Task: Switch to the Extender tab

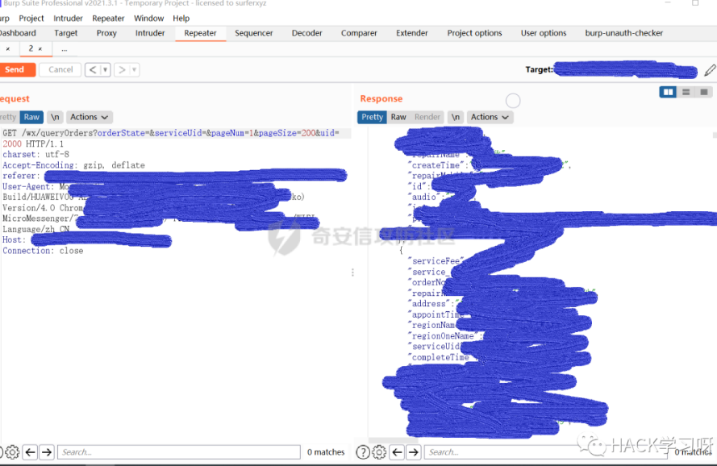Action: tap(412, 33)
